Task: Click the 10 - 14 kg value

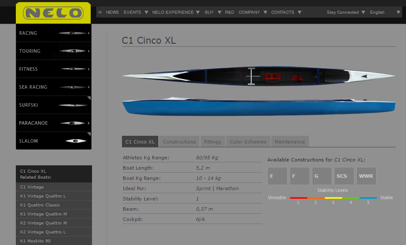Action: pyautogui.click(x=208, y=178)
